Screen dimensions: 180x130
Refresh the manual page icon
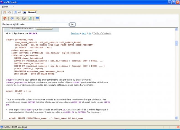pos(30,18)
